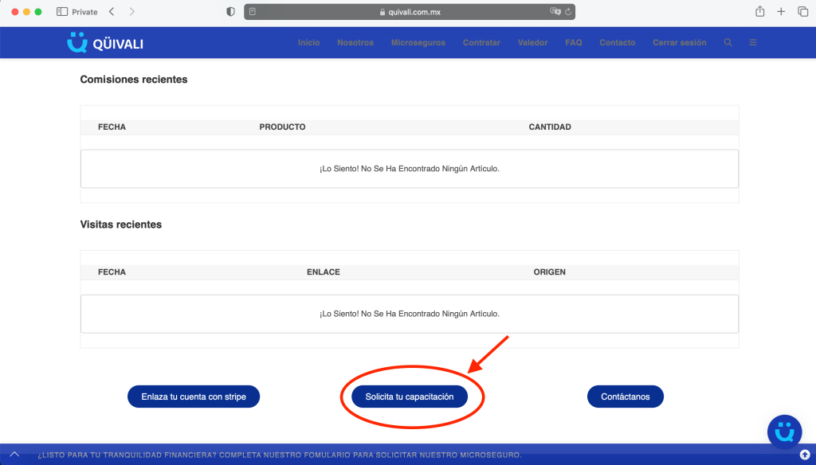816x465 pixels.
Task: Click the scroll-to-top arrow icon
Action: click(805, 455)
